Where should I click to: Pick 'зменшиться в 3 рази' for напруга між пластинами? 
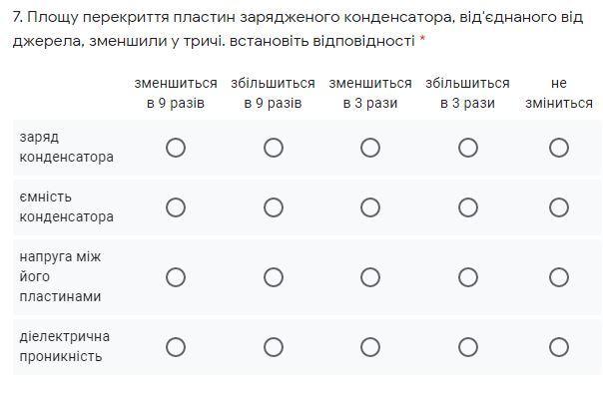tap(370, 277)
